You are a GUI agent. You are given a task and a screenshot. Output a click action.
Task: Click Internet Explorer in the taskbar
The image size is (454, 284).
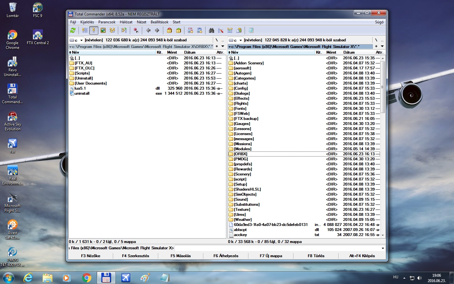pyautogui.click(x=28, y=278)
